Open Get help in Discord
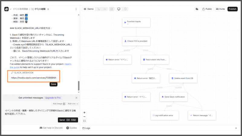 [51, 128]
